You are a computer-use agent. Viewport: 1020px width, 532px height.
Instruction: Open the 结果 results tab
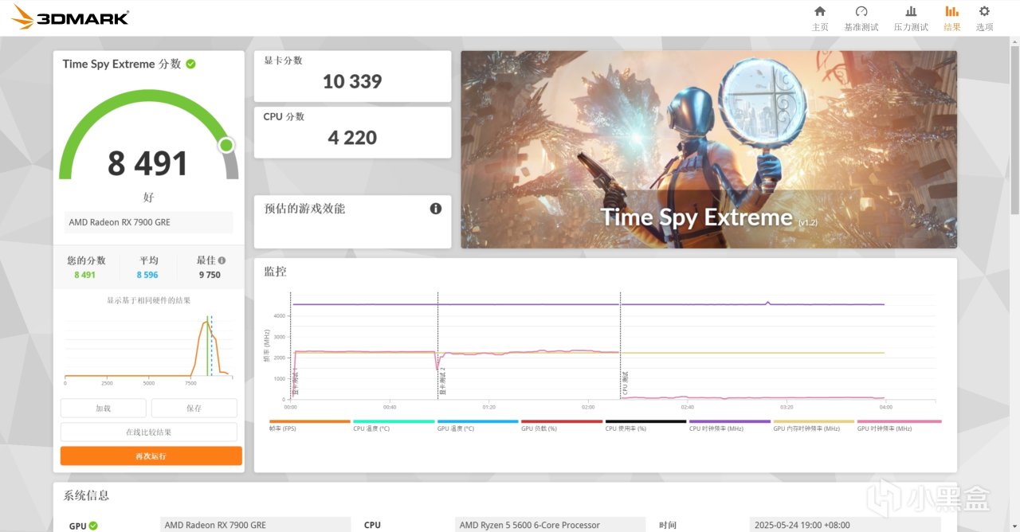tap(951, 18)
